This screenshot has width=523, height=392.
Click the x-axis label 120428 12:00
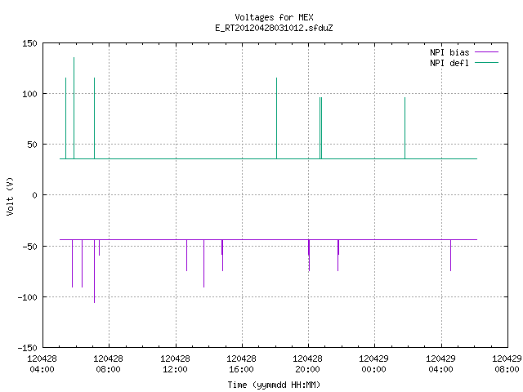tap(175, 363)
